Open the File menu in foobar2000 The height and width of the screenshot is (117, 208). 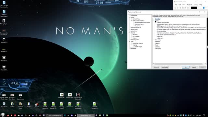pyautogui.click(x=176, y=5)
